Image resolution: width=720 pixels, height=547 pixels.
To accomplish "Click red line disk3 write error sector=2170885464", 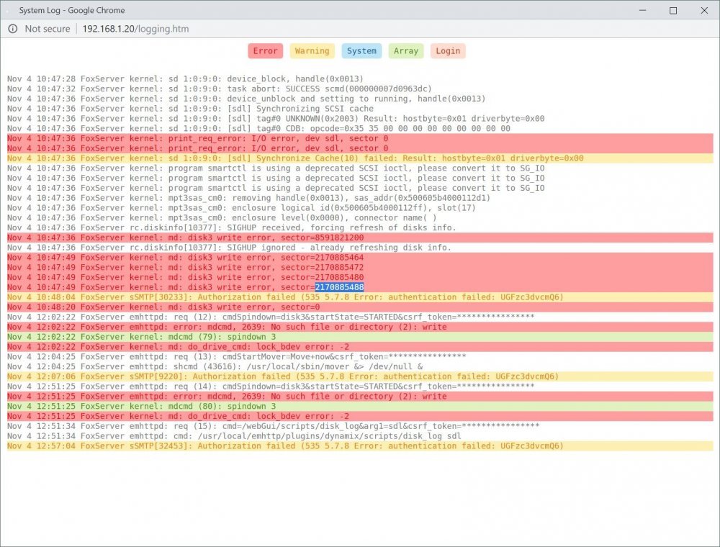I will (360, 258).
